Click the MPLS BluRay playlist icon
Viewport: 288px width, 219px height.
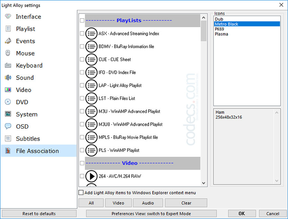coord(91,137)
